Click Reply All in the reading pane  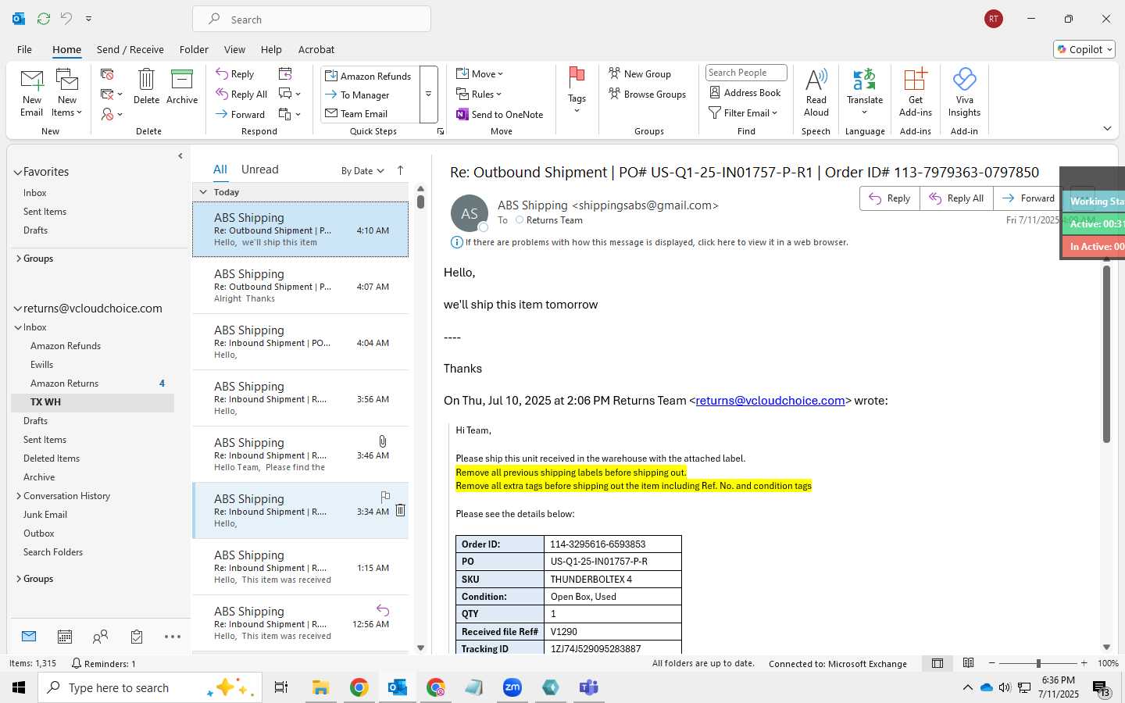pos(956,198)
